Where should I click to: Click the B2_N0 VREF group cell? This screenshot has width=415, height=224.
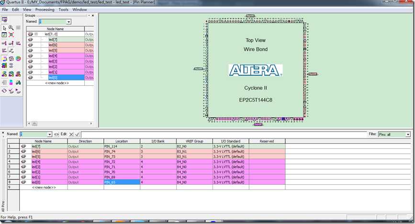pyautogui.click(x=194, y=146)
